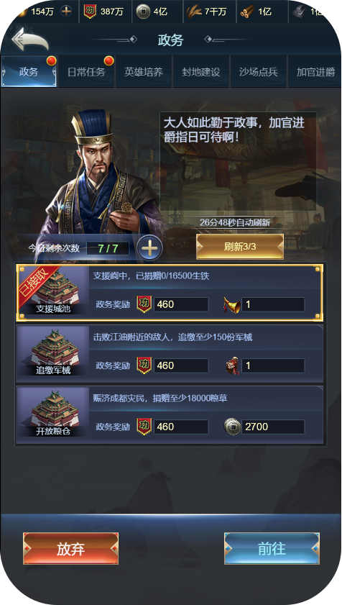Click the grain resource icon
Viewport: 342px width, 605px height.
click(194, 12)
